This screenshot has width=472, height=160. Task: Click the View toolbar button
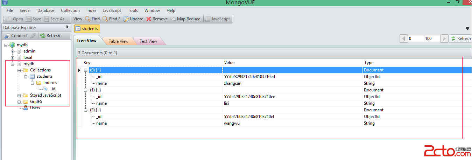tap(78, 19)
